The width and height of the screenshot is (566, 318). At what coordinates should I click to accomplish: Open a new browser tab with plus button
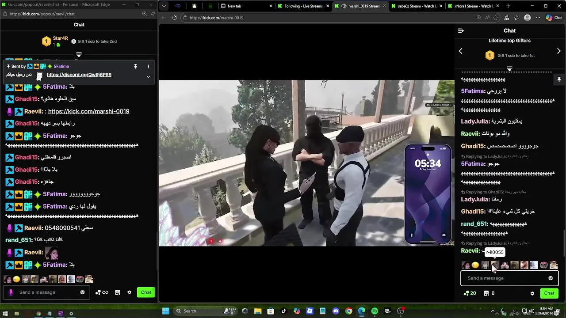(508, 6)
